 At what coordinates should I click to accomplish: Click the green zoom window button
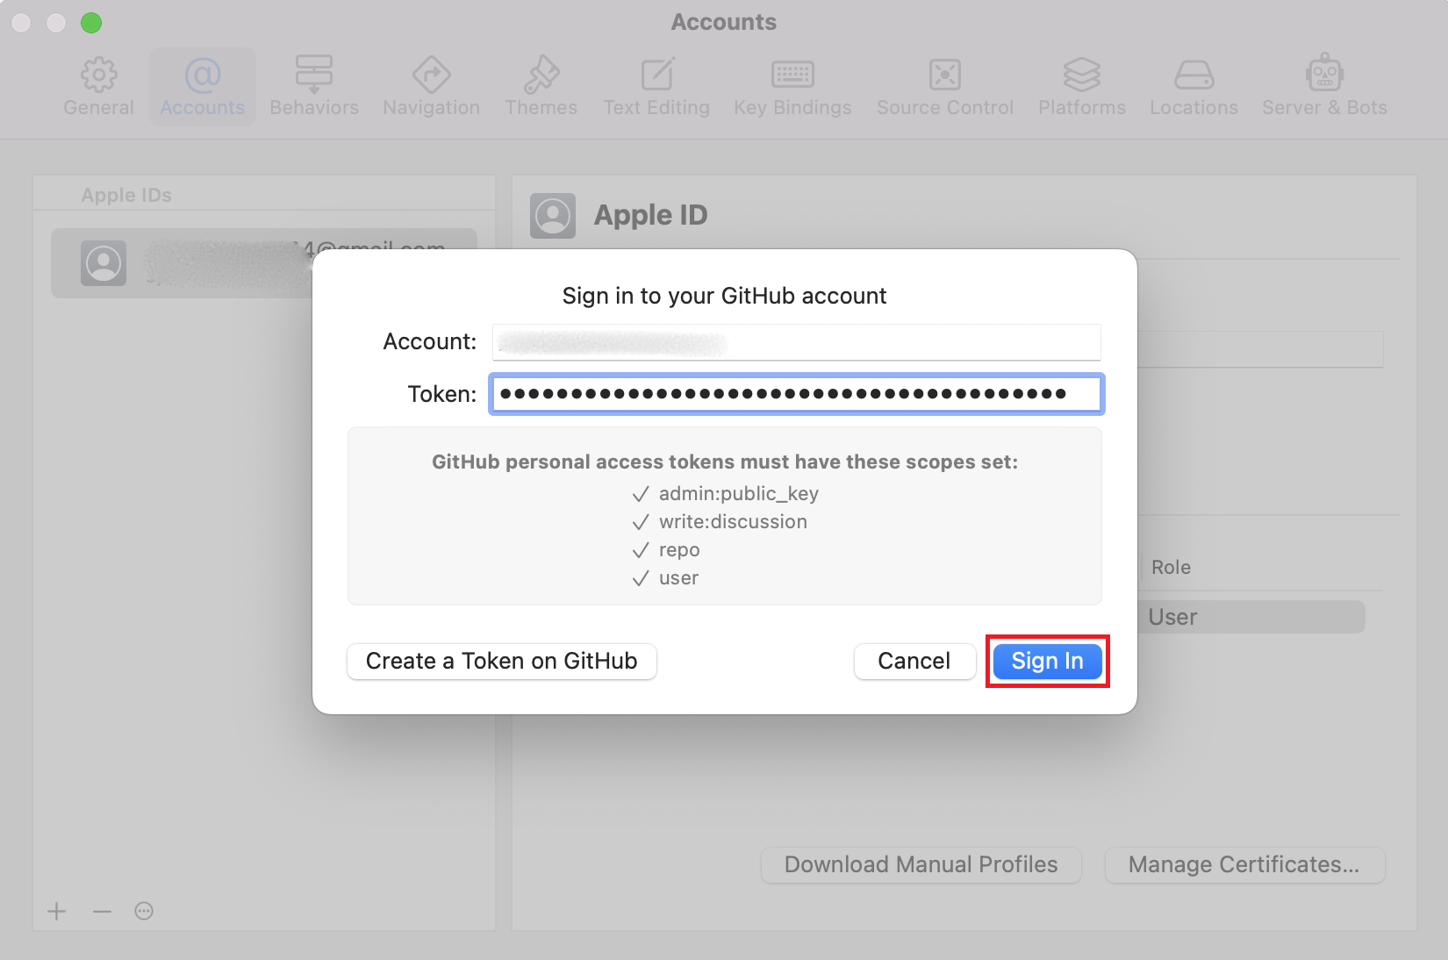click(91, 23)
